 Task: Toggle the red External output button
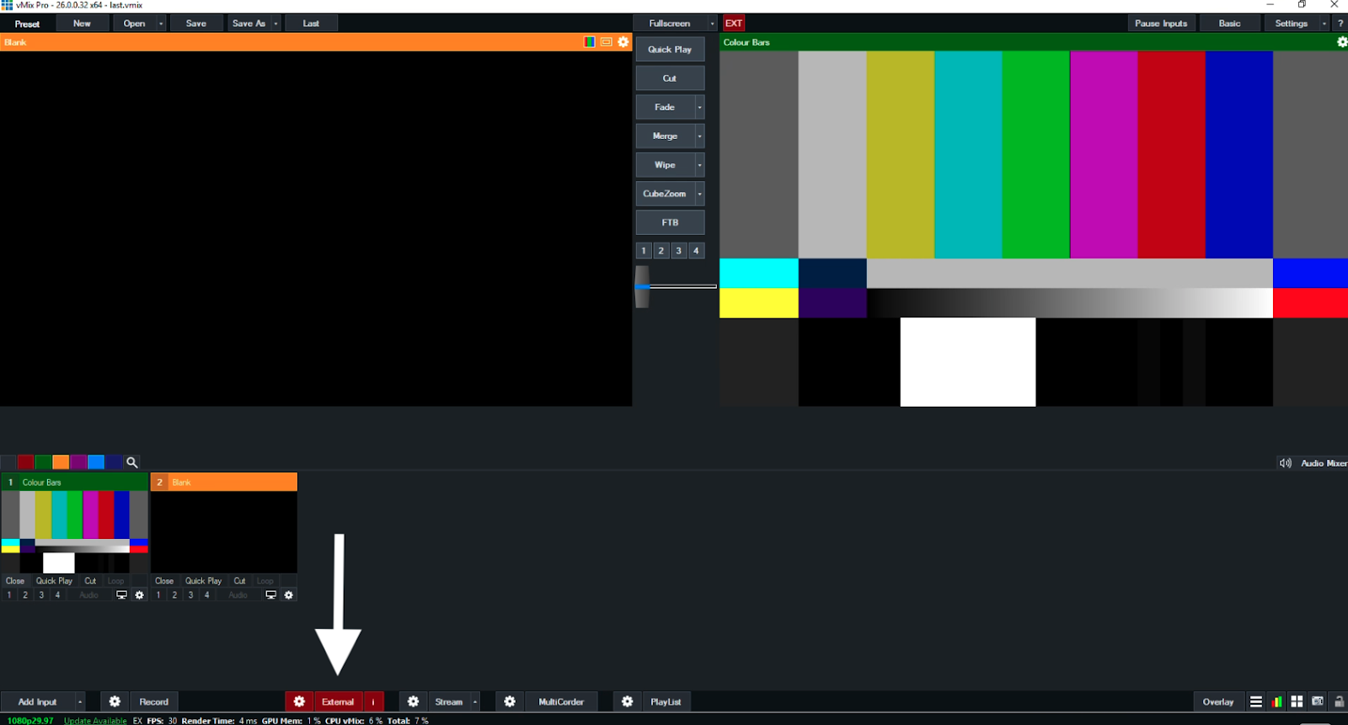pyautogui.click(x=338, y=701)
